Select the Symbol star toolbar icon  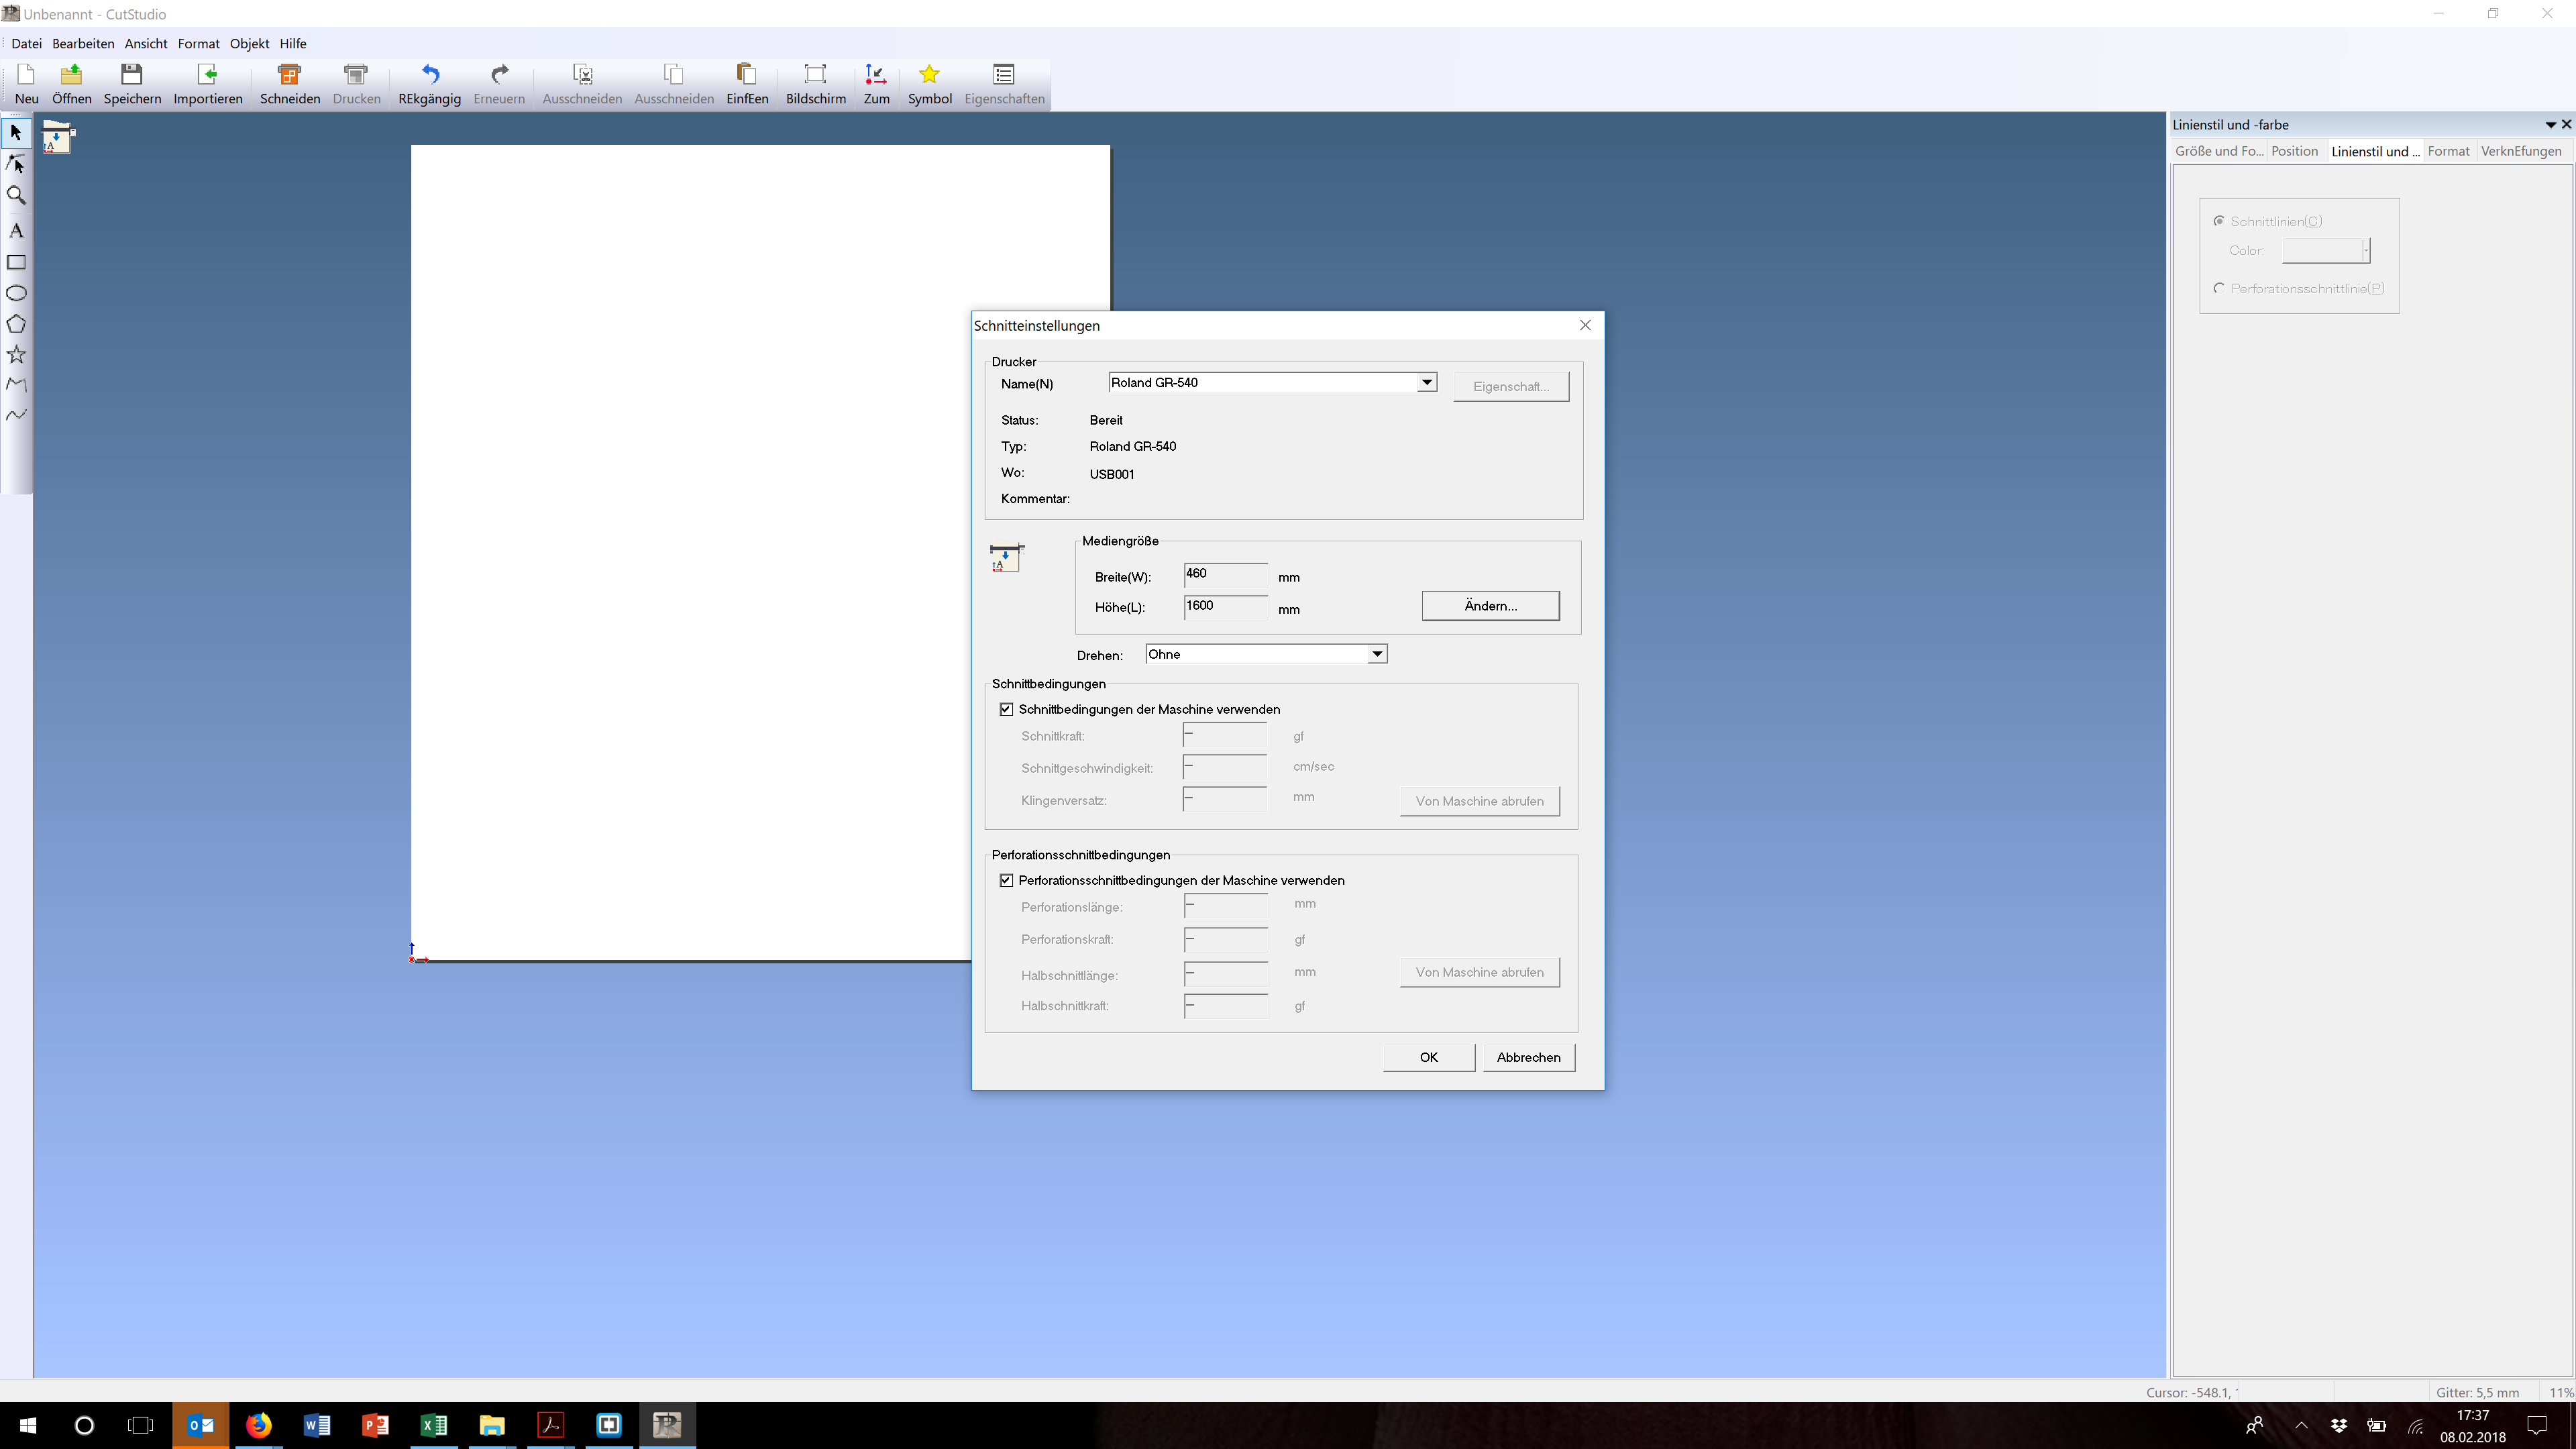click(929, 75)
